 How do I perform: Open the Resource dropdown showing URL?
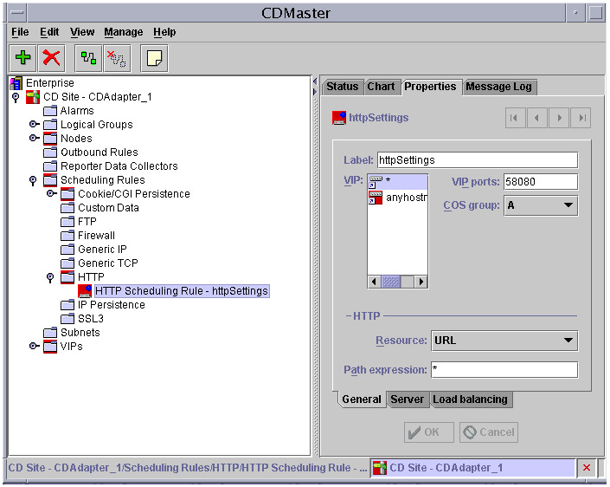point(504,341)
